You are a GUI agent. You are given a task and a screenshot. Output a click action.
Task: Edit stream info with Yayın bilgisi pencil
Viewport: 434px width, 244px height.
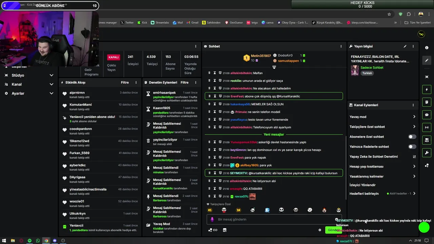(405, 46)
